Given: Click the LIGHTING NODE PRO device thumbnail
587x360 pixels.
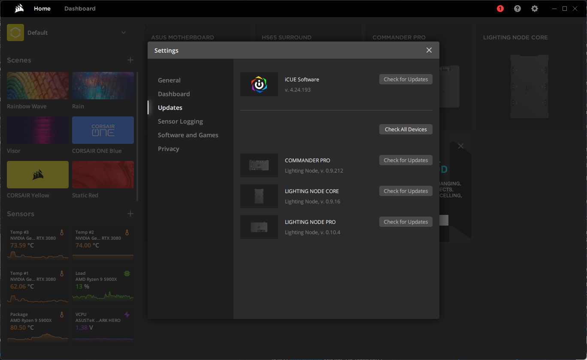Looking at the screenshot, I should (259, 227).
